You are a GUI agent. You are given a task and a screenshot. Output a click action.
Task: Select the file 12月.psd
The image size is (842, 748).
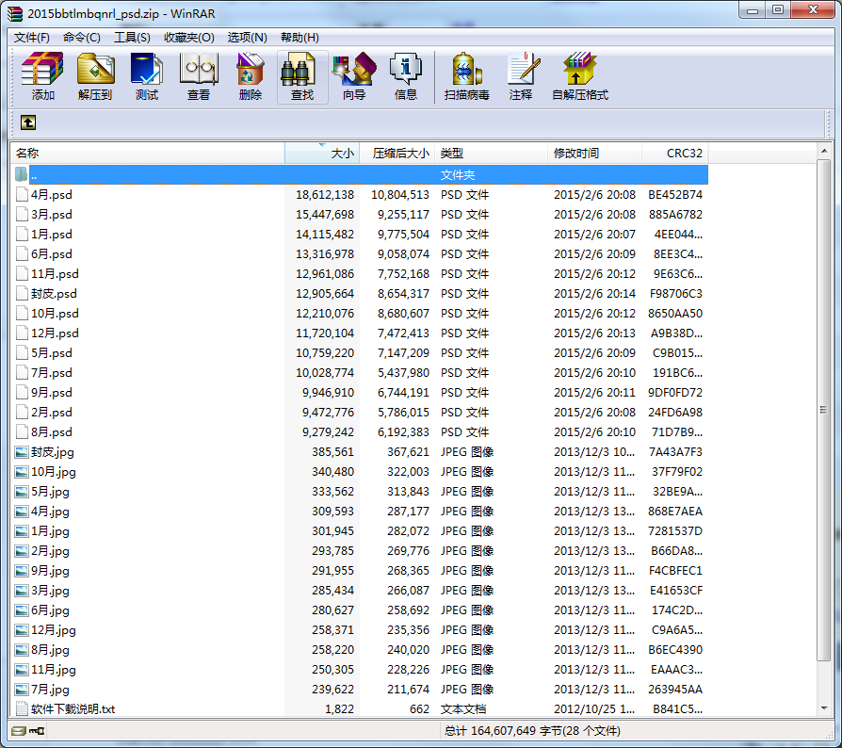(55, 333)
